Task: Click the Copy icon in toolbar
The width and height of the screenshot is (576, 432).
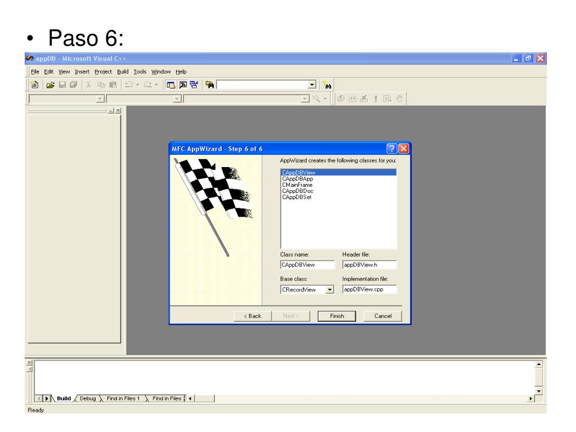Action: coord(101,85)
